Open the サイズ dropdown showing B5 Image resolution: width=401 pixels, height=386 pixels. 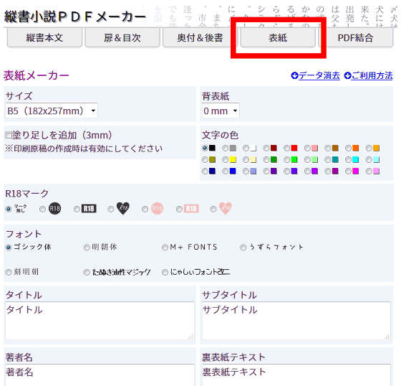(x=52, y=110)
